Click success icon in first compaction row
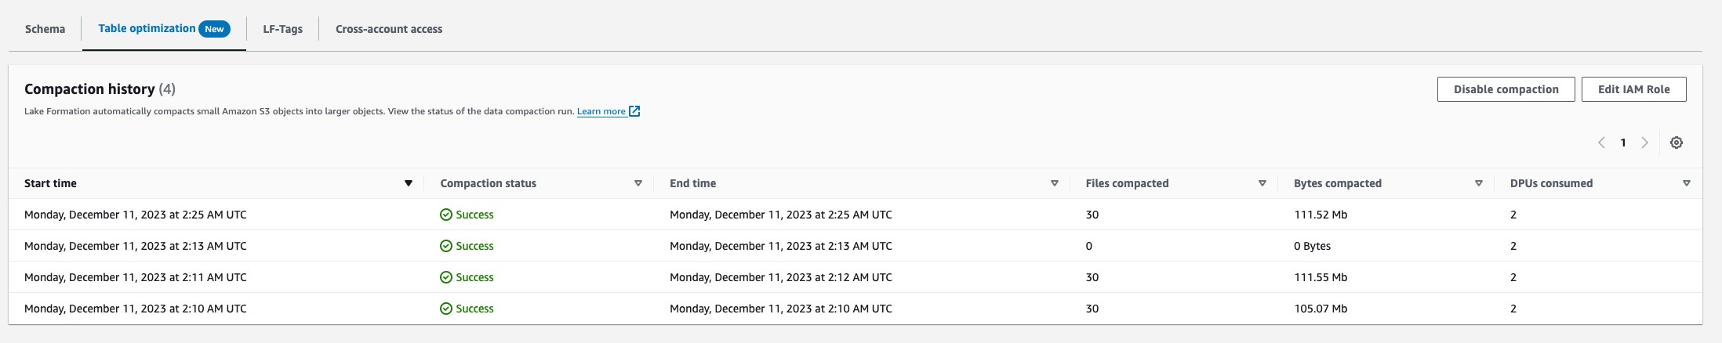 point(446,215)
